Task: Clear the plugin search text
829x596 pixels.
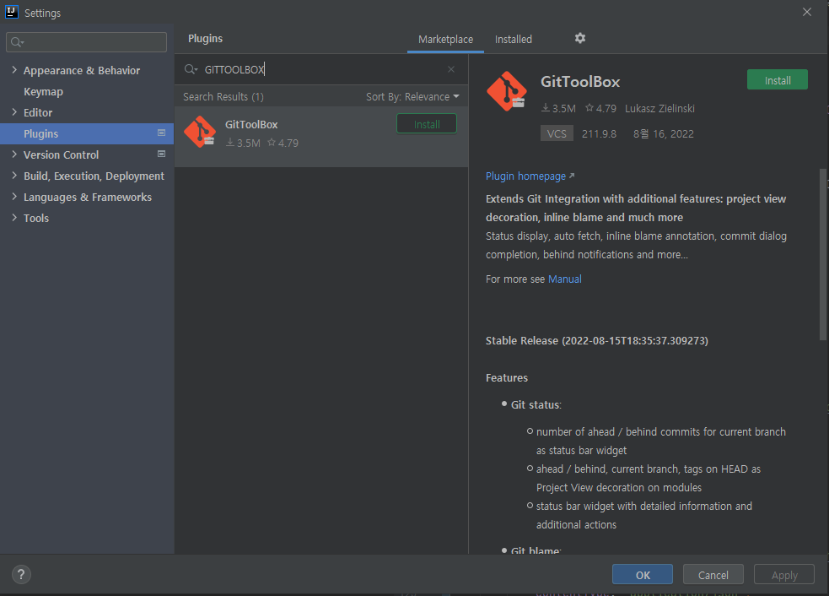Action: coord(451,69)
